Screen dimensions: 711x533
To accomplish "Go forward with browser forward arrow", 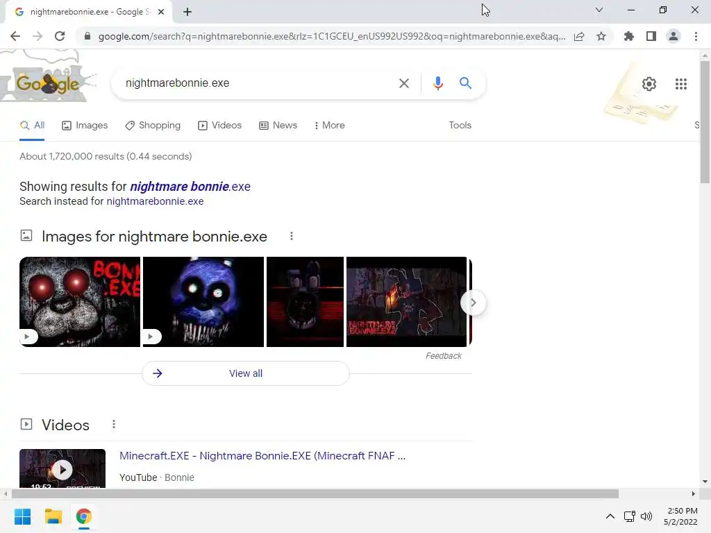I will click(37, 36).
